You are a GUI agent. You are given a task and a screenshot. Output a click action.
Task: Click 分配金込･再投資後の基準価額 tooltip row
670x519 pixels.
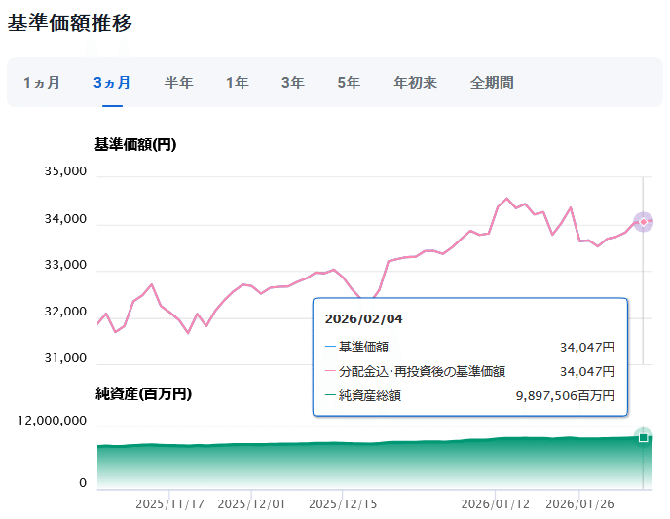click(469, 371)
